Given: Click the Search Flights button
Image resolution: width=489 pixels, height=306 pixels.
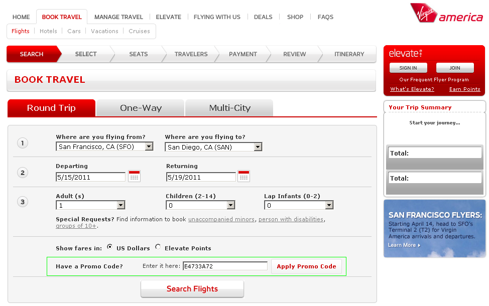Looking at the screenshot, I should [192, 289].
